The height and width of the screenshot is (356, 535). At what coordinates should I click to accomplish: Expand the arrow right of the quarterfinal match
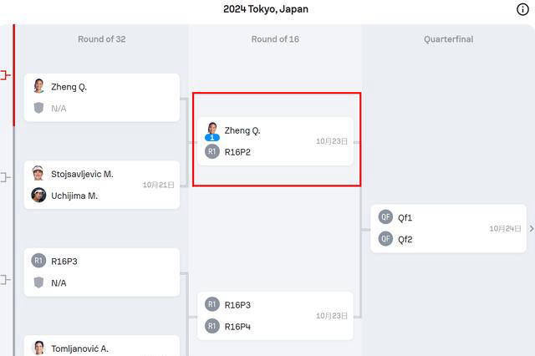[x=531, y=228]
